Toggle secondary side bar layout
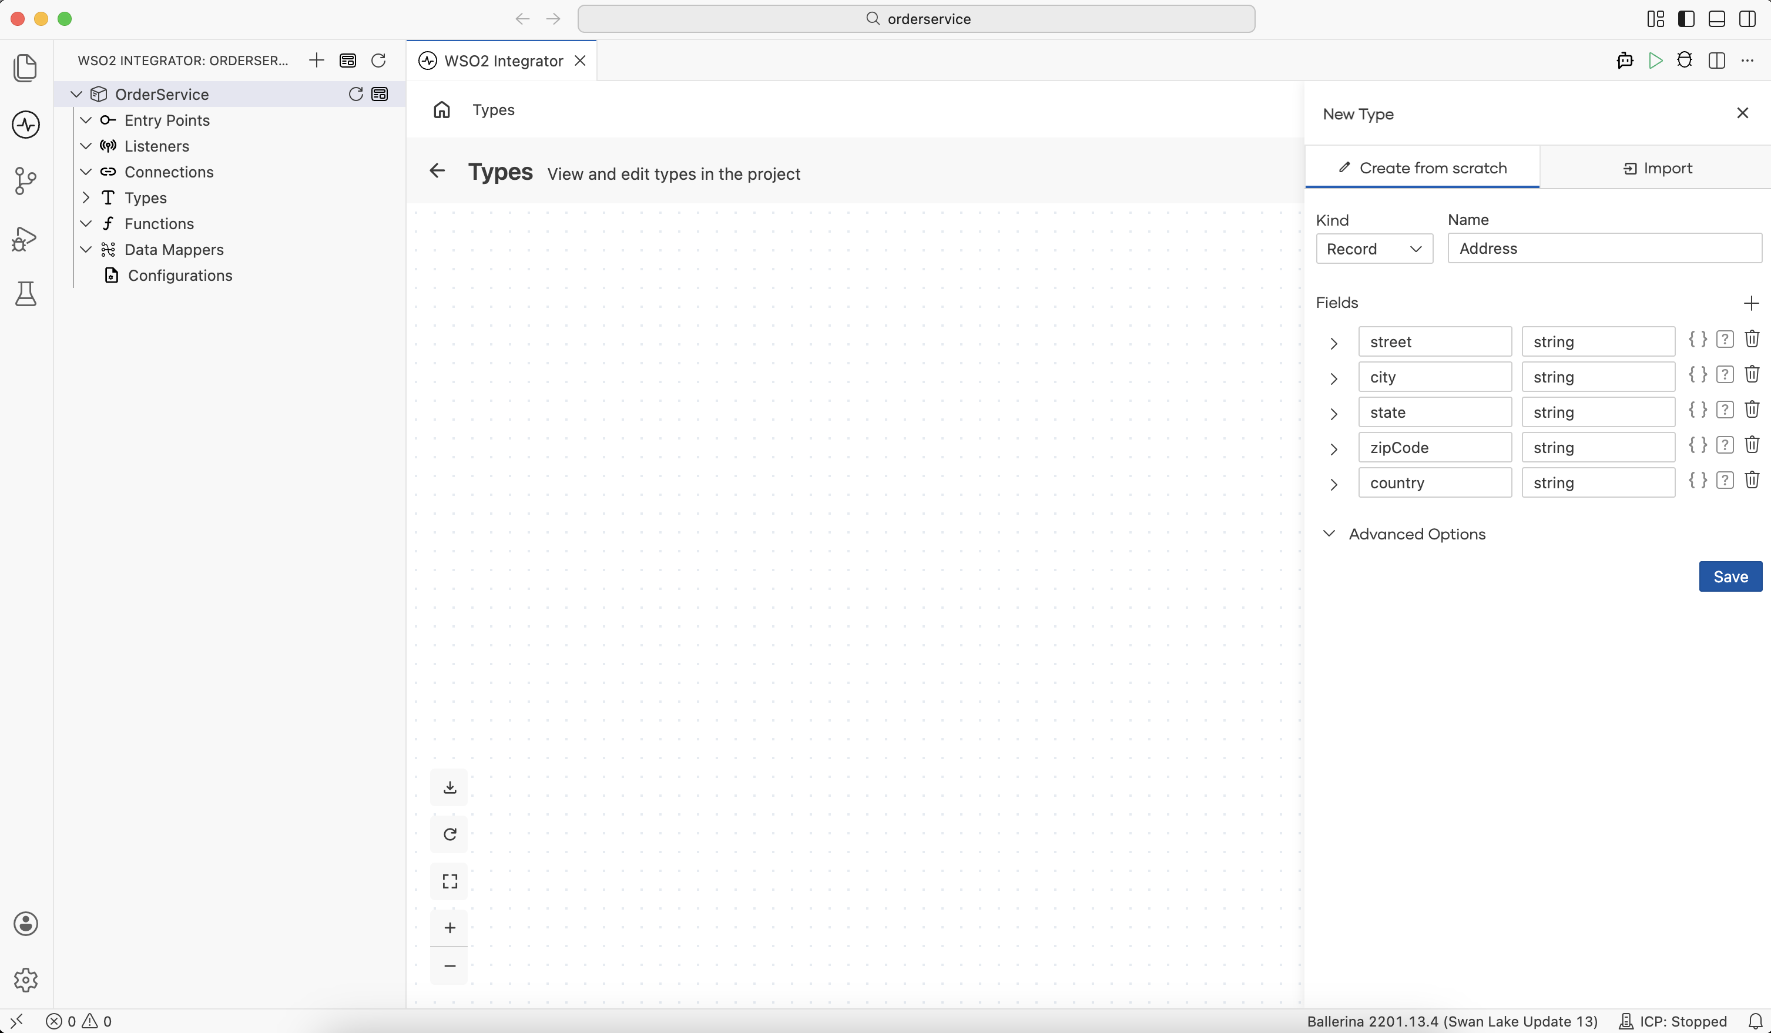The image size is (1771, 1033). click(x=1747, y=19)
